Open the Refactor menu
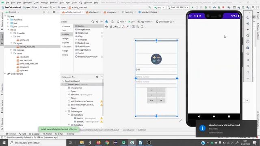This screenshot has height=146, width=260. pos(54,3)
